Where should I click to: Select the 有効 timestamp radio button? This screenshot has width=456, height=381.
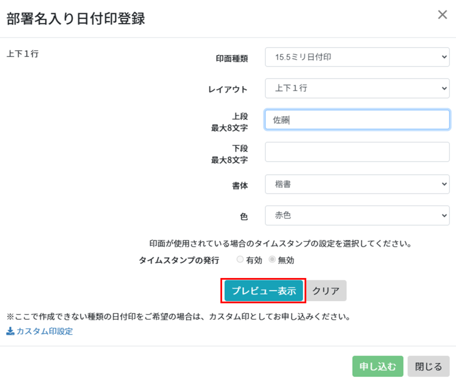pos(240,260)
